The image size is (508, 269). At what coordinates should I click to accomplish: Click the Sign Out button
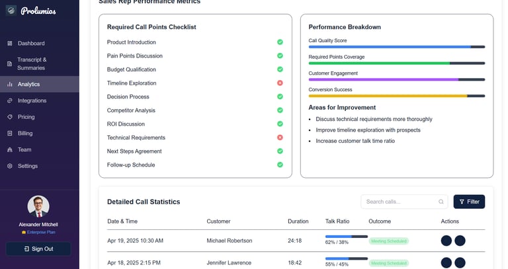click(38, 249)
